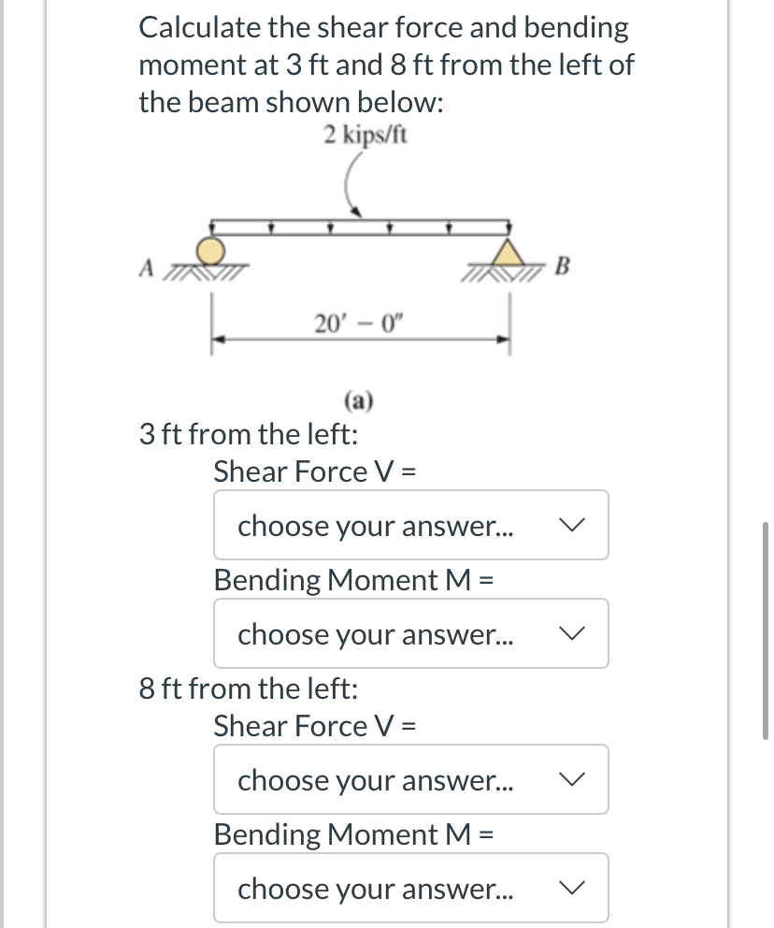Screen dimensions: 774x928
Task: Click the chevron on the second answer box
Action: tap(574, 633)
